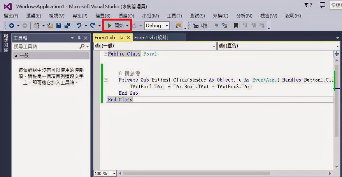Open New Project dropdown arrow
The image size is (342, 177).
(x=43, y=26)
